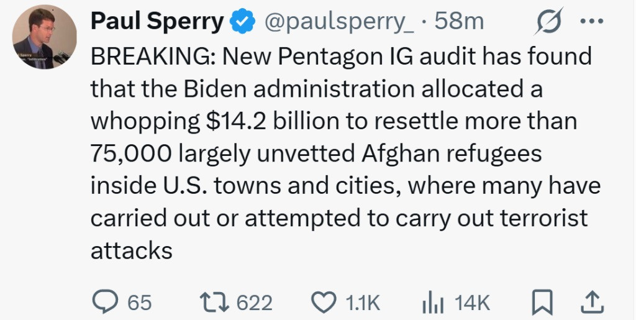Click the word "attacks" ending the post
This screenshot has height=320, width=636.
(131, 250)
